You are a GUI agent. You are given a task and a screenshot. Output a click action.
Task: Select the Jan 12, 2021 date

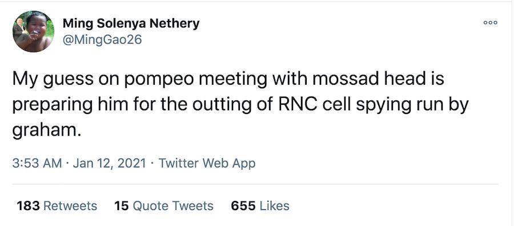[109, 163]
